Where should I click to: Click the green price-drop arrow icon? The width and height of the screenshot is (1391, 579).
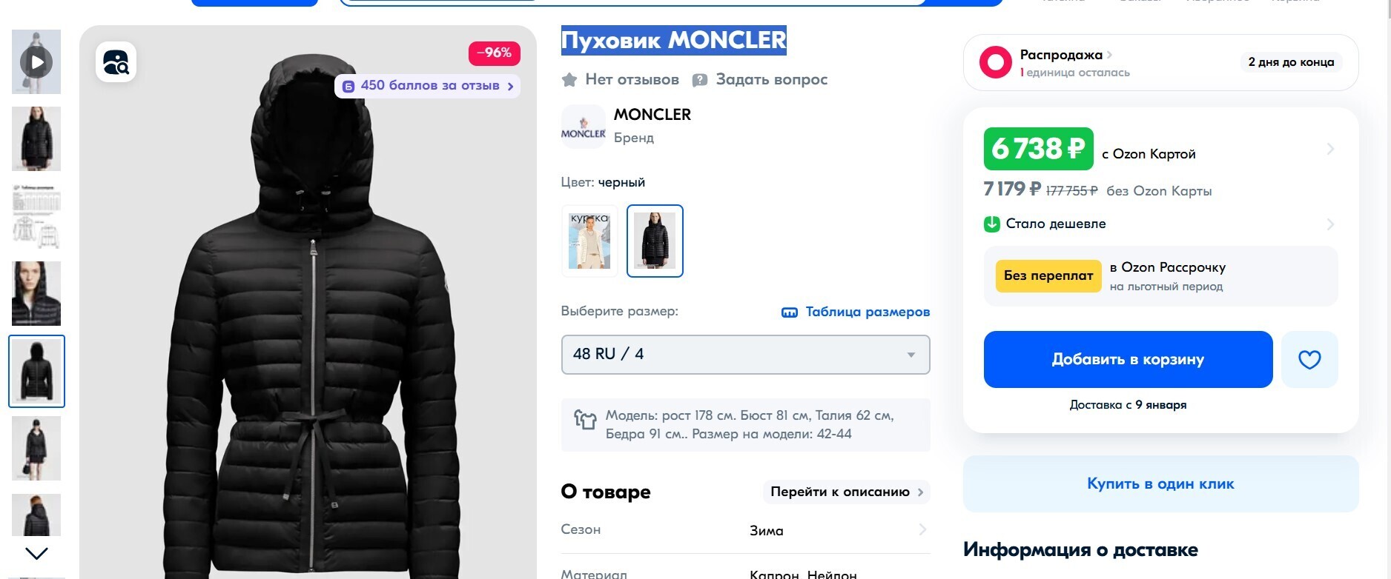992,224
